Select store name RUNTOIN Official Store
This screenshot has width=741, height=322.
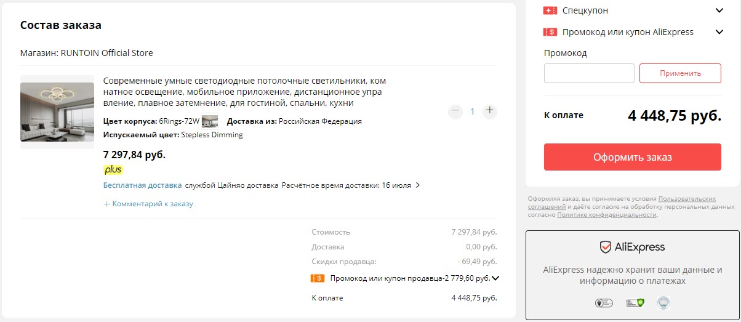click(x=106, y=53)
